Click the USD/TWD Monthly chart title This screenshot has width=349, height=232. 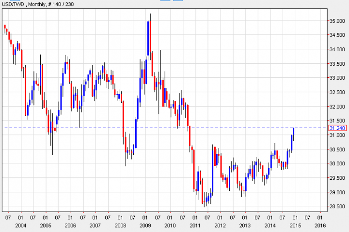38,4
